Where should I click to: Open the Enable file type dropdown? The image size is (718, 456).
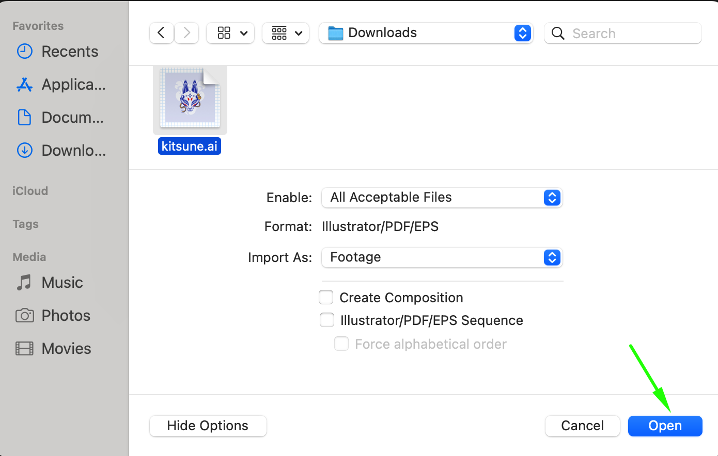click(442, 198)
